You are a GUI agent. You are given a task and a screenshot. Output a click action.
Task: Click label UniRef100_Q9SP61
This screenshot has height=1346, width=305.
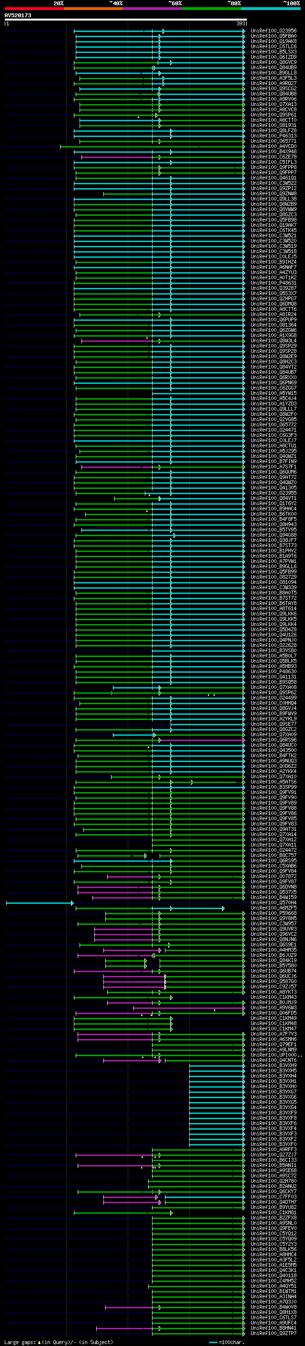[274, 115]
